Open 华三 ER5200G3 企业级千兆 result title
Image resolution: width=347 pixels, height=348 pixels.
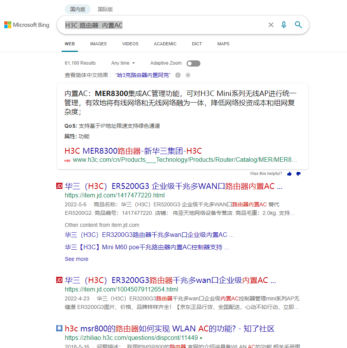tap(174, 186)
